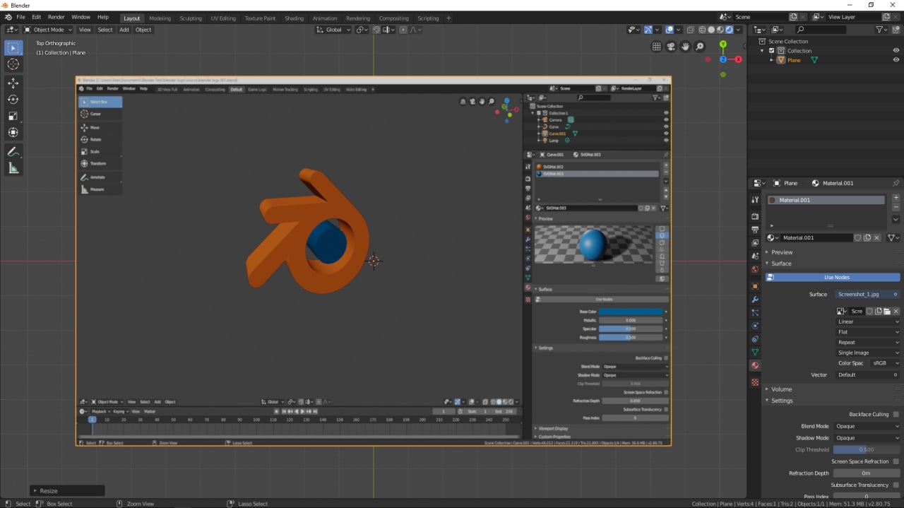Open the Repeat extension dropdown
The image size is (904, 508).
[x=868, y=342]
